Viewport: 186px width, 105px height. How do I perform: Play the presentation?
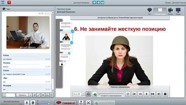[146, 94]
